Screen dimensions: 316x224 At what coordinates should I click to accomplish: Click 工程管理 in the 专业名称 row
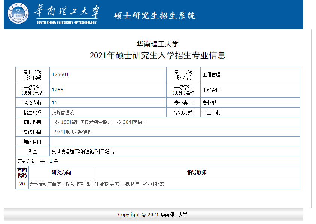[x=212, y=75]
